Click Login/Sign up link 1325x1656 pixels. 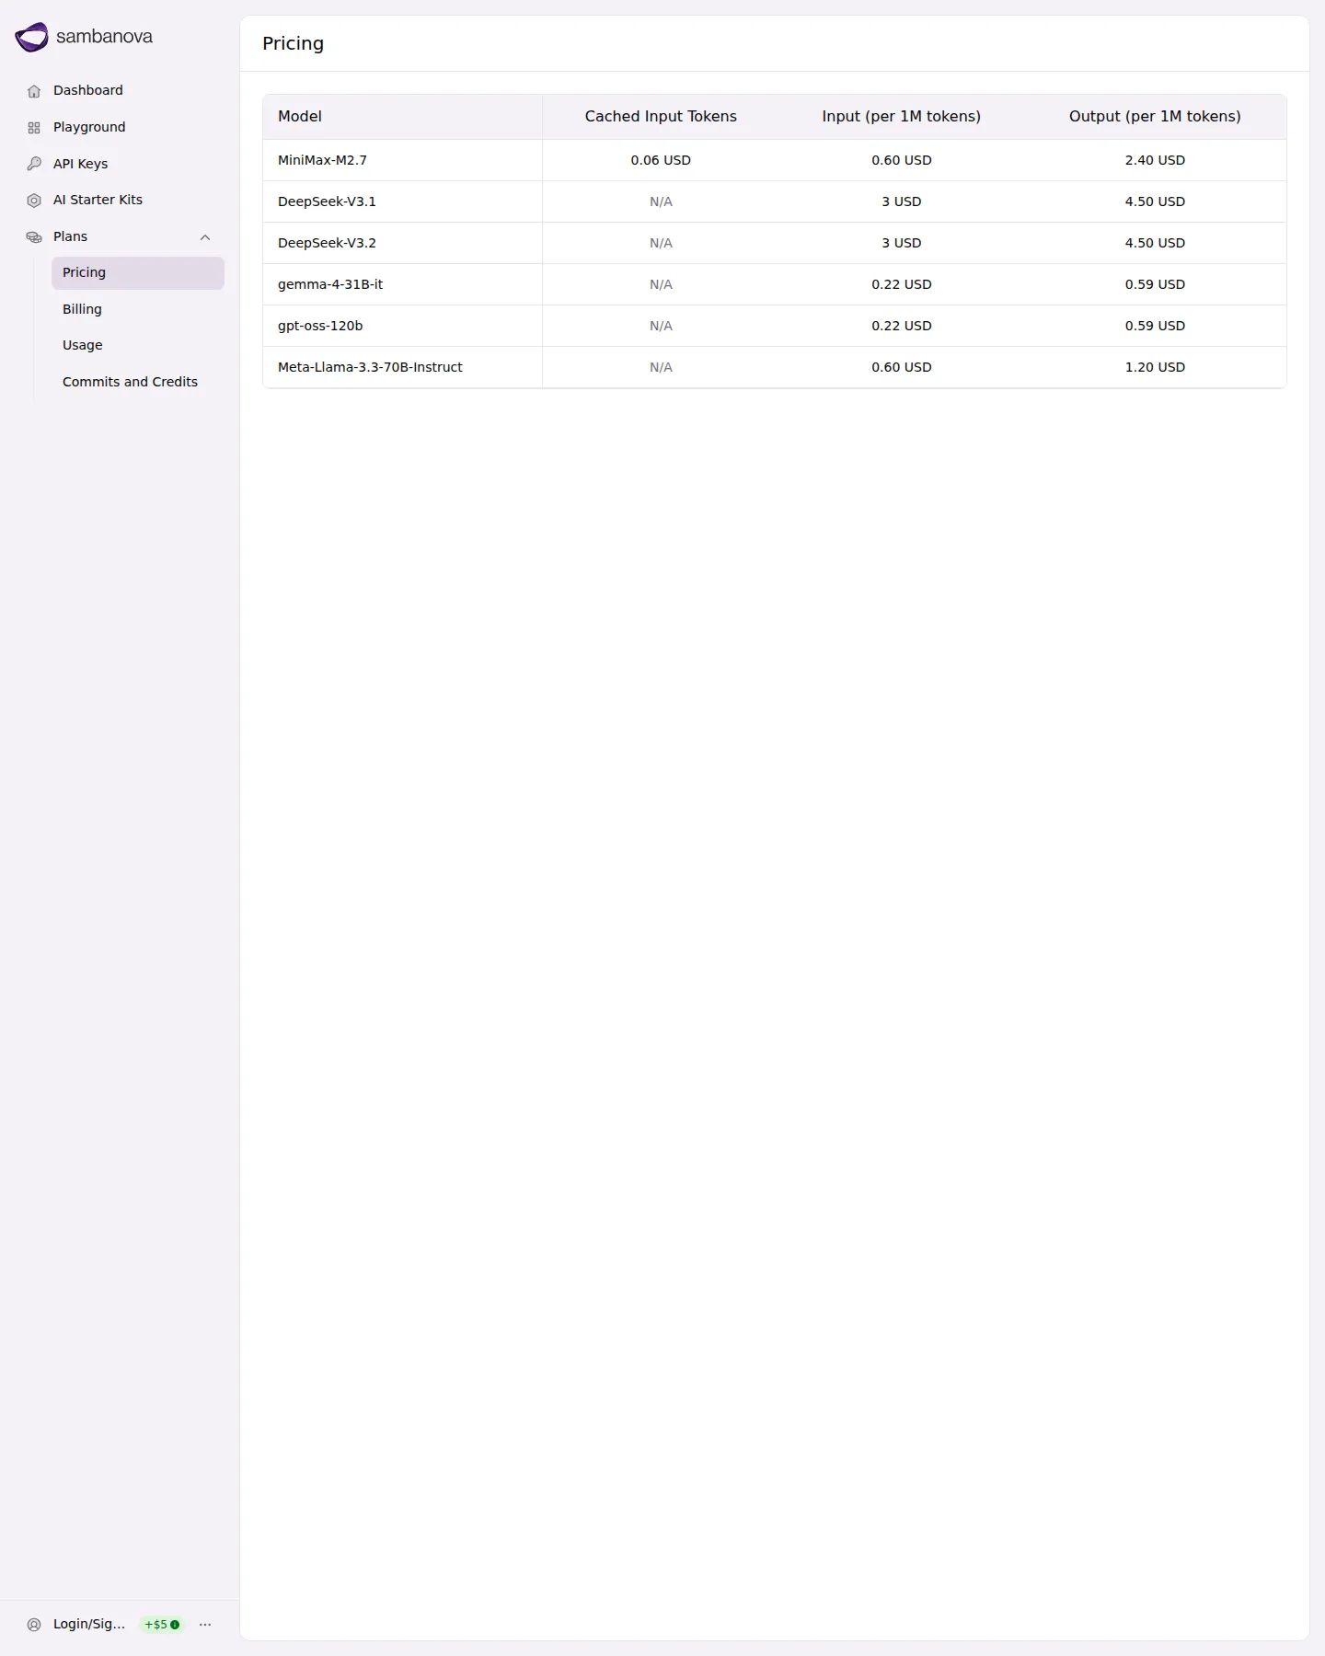pos(89,1624)
